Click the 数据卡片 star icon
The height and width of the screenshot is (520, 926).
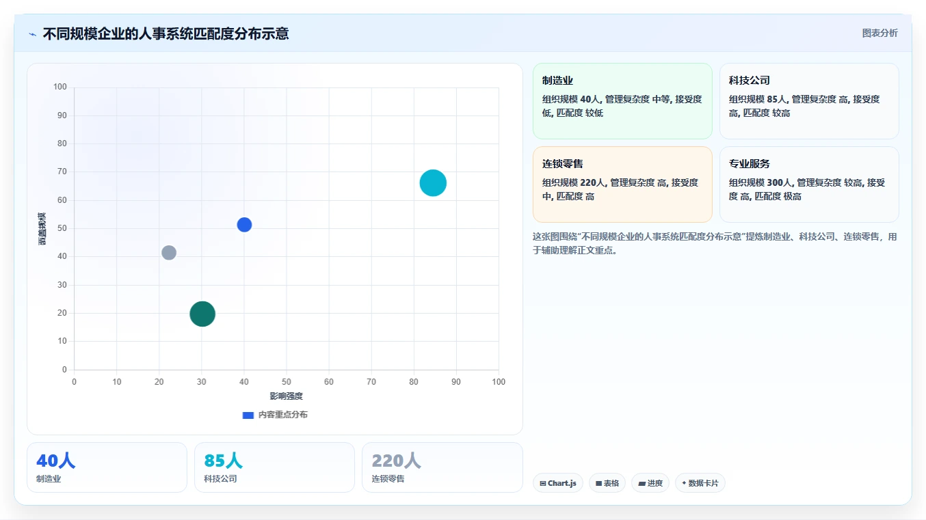(684, 483)
